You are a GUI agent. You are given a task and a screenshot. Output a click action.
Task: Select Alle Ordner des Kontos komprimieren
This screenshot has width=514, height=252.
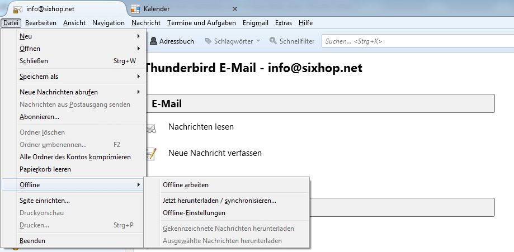click(x=73, y=157)
